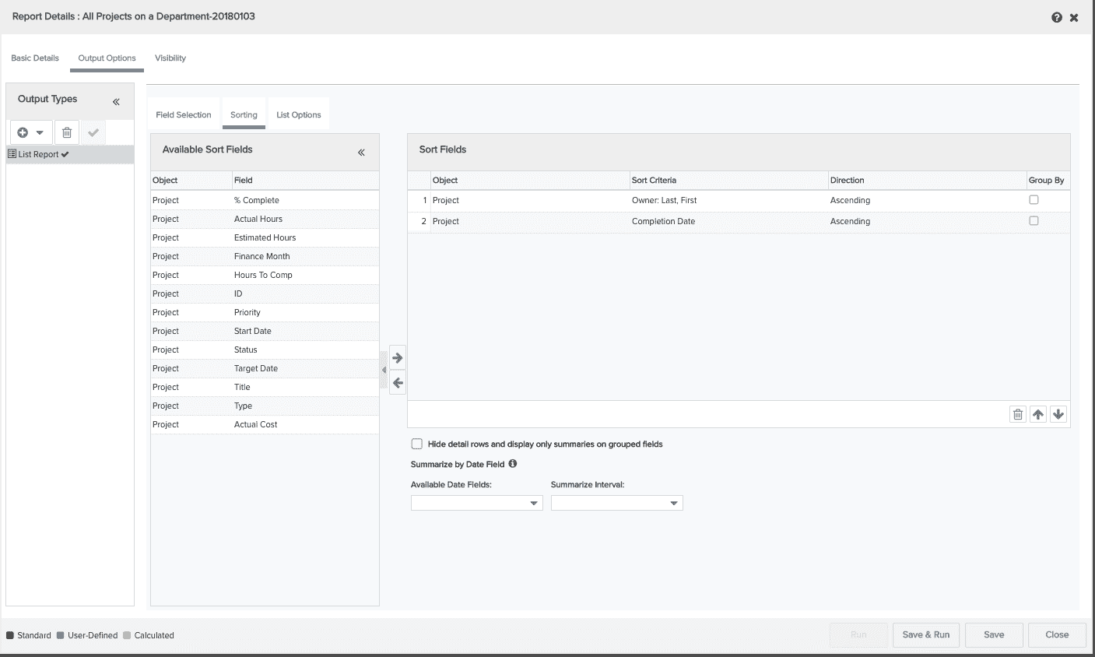The image size is (1095, 657).
Task: Click the add output type plus icon
Action: [x=23, y=132]
